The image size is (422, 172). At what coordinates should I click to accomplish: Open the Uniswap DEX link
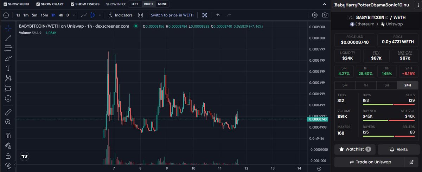(x=392, y=24)
